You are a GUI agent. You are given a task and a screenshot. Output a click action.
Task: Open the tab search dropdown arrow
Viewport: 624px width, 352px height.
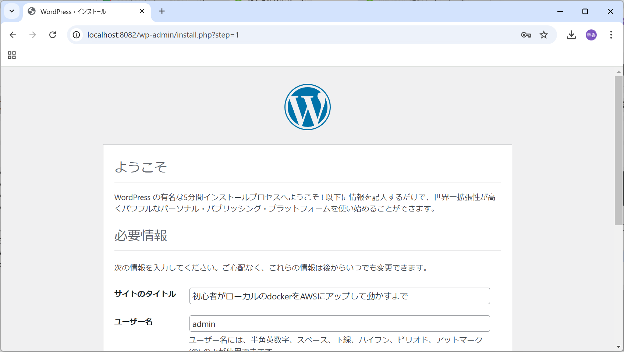tap(12, 11)
